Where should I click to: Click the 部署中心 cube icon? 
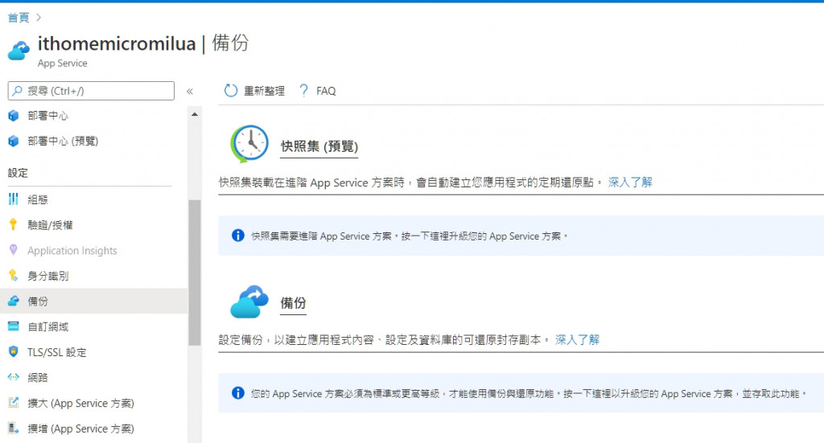14,116
